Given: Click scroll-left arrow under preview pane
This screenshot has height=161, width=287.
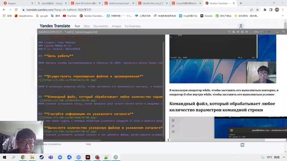Looking at the screenshot, I should click(x=169, y=140).
